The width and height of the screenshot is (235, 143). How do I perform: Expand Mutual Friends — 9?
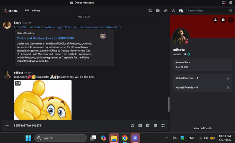(203, 88)
